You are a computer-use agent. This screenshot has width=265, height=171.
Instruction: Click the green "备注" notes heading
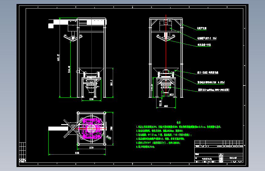click(x=179, y=123)
